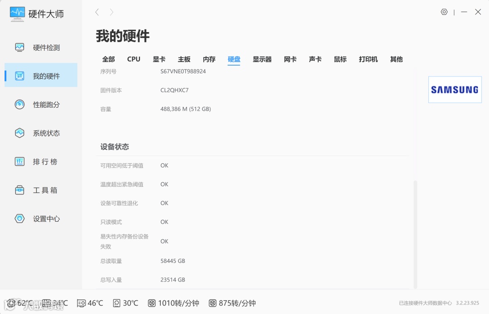
Task: Click OK value for 只读模式
Action: (164, 222)
